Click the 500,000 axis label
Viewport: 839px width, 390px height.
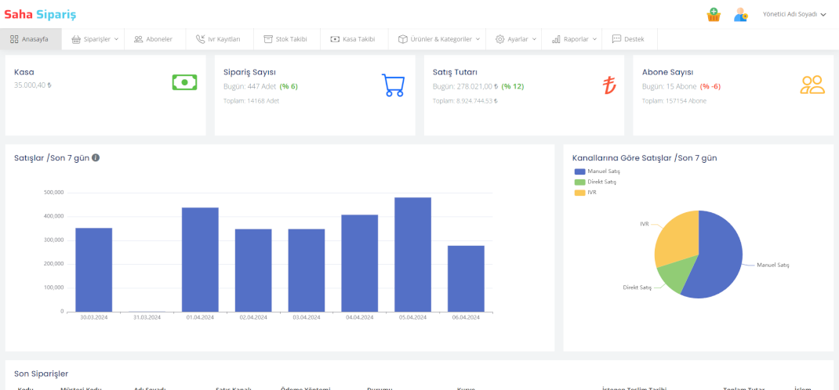[55, 193]
